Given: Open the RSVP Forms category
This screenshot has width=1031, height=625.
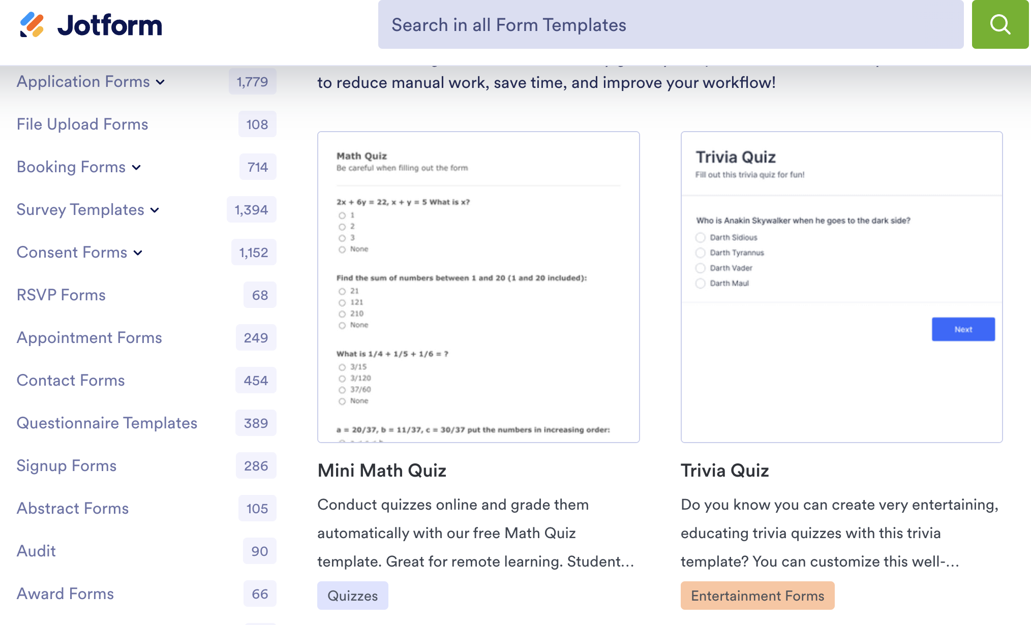Looking at the screenshot, I should 61,295.
